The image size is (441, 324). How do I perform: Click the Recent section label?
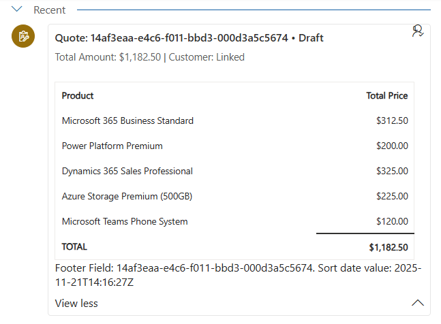click(x=50, y=10)
